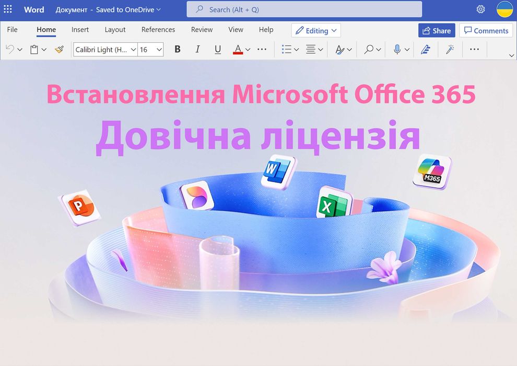Click the M365 Copilot icon in image
The width and height of the screenshot is (517, 366).
[x=432, y=171]
